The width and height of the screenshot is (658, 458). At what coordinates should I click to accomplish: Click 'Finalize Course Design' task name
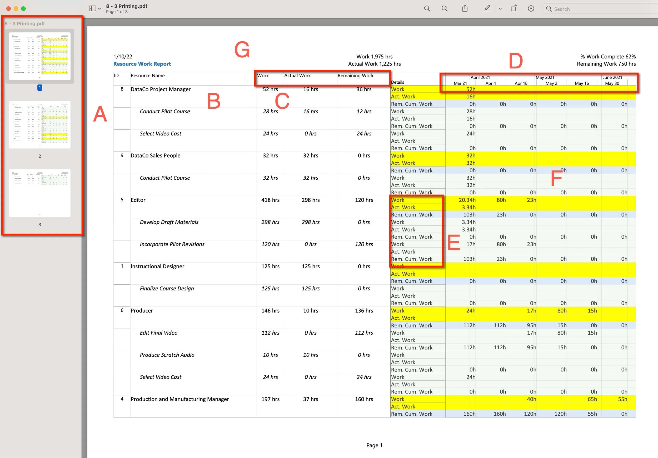pyautogui.click(x=167, y=288)
